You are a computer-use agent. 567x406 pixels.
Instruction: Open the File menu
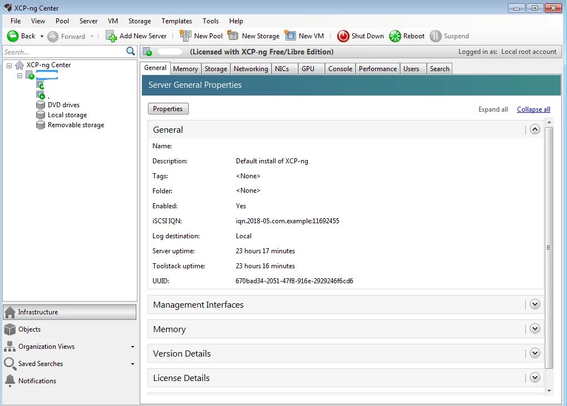pyautogui.click(x=16, y=21)
